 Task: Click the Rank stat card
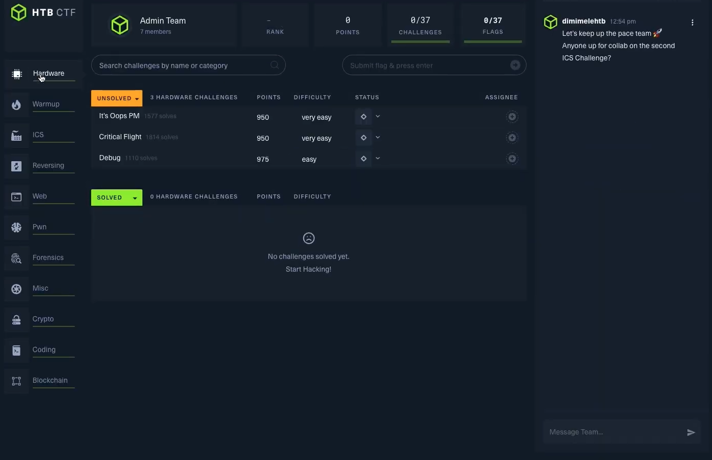275,25
